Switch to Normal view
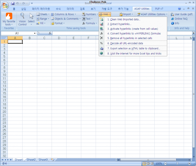This screenshot has height=166, width=196. point(144,163)
